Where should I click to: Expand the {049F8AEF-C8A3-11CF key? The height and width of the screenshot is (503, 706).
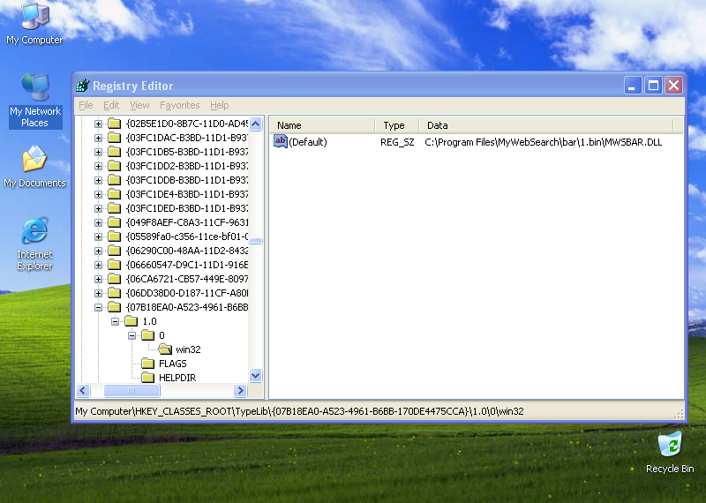(x=98, y=222)
